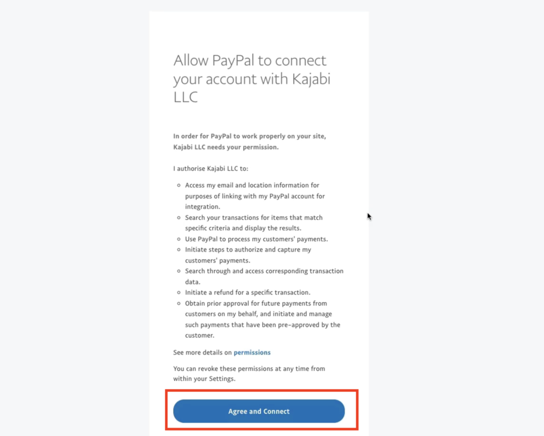Viewport: 544px width, 436px height.
Task: Click the Agree and Connect button
Action: 259,411
